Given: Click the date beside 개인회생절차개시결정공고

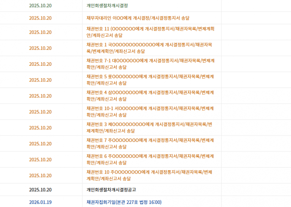Looking at the screenshot, I should pyautogui.click(x=40, y=190).
